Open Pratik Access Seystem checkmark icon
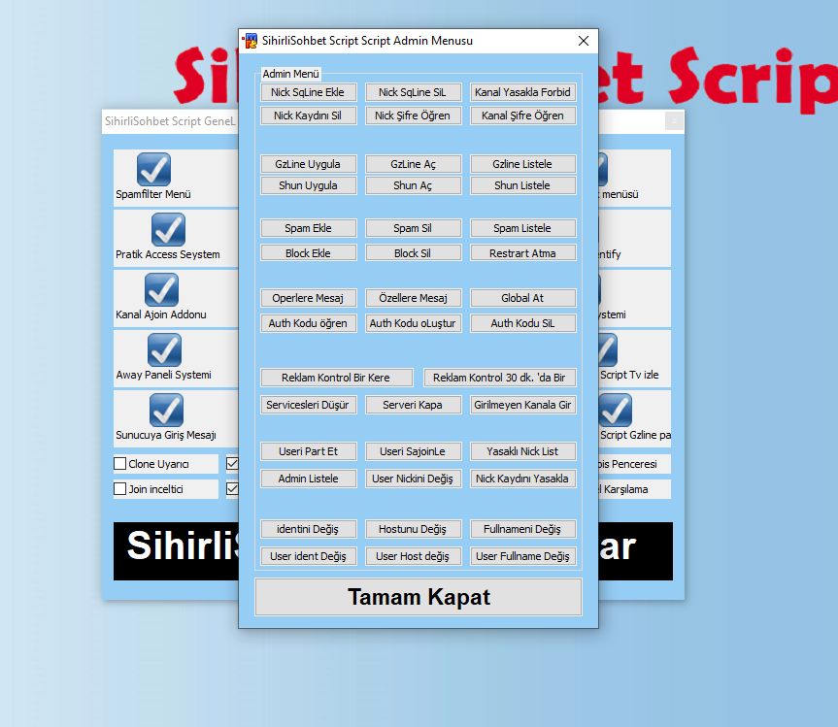Image resolution: width=838 pixels, height=727 pixels. (168, 230)
